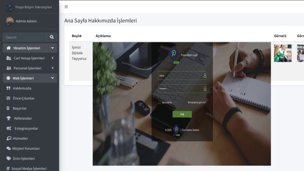The image size is (304, 171).
Task: Click the Propa logo atop the login preview
Action: pyautogui.click(x=174, y=55)
